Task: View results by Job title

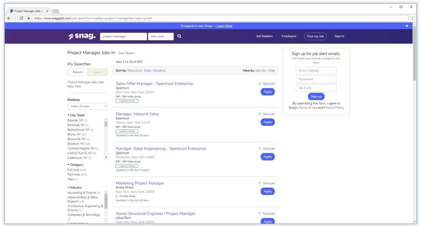Action: [x=261, y=70]
